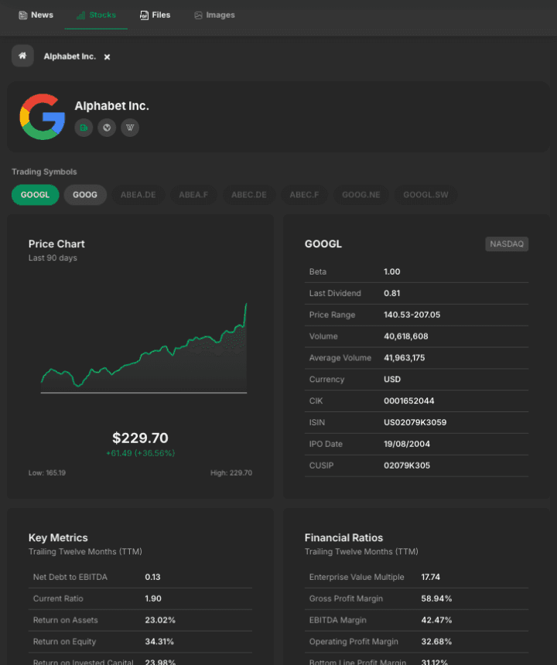Select the GOOGL trading symbol

35,195
